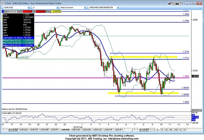Screen dimensions: 204x140
Task: Click the Cci(AvgHLC,21,Sim,5) indicator pane label
Action: pos(11,113)
